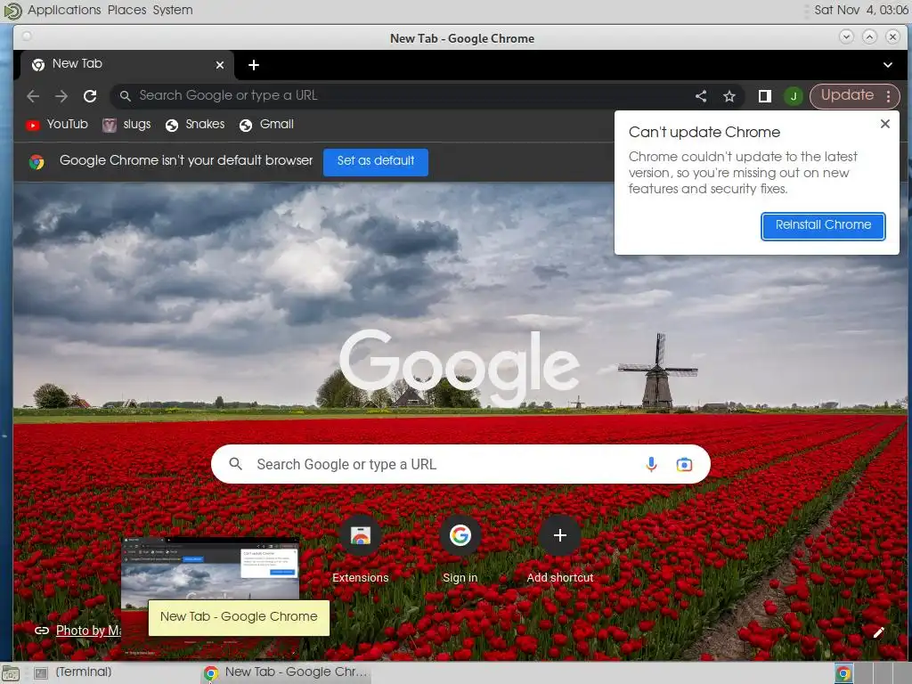Click Set as default button
Screen dimensions: 912x684
[376, 161]
